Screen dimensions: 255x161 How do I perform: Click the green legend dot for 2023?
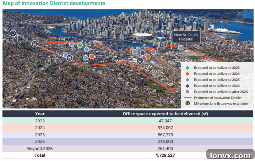[x=188, y=68]
